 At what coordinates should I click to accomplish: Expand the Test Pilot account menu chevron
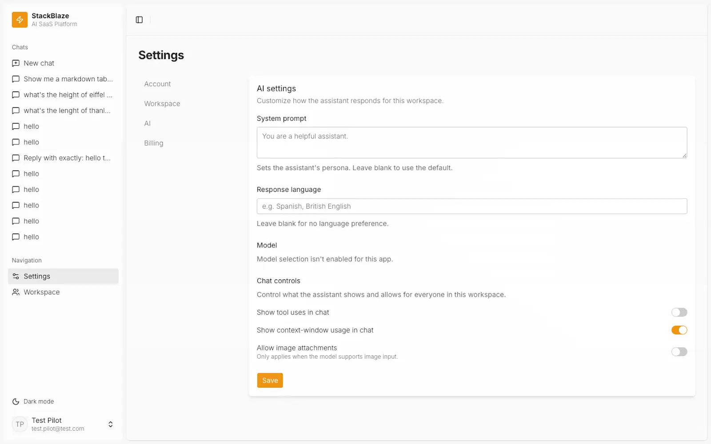pyautogui.click(x=111, y=424)
